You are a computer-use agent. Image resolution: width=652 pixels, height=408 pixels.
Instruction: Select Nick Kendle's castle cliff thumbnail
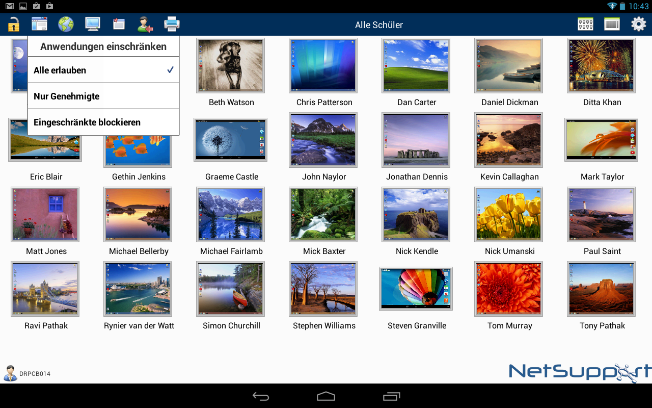tap(416, 214)
